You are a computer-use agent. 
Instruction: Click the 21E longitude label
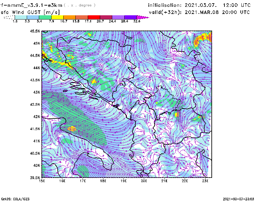(x=164, y=181)
